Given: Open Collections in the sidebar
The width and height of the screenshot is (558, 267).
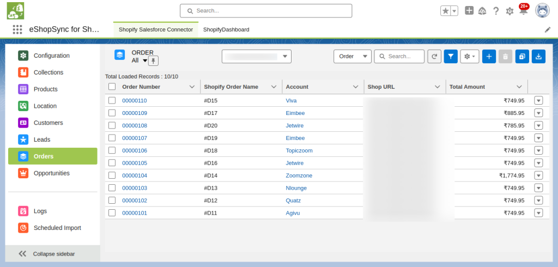Looking at the screenshot, I should point(53,72).
